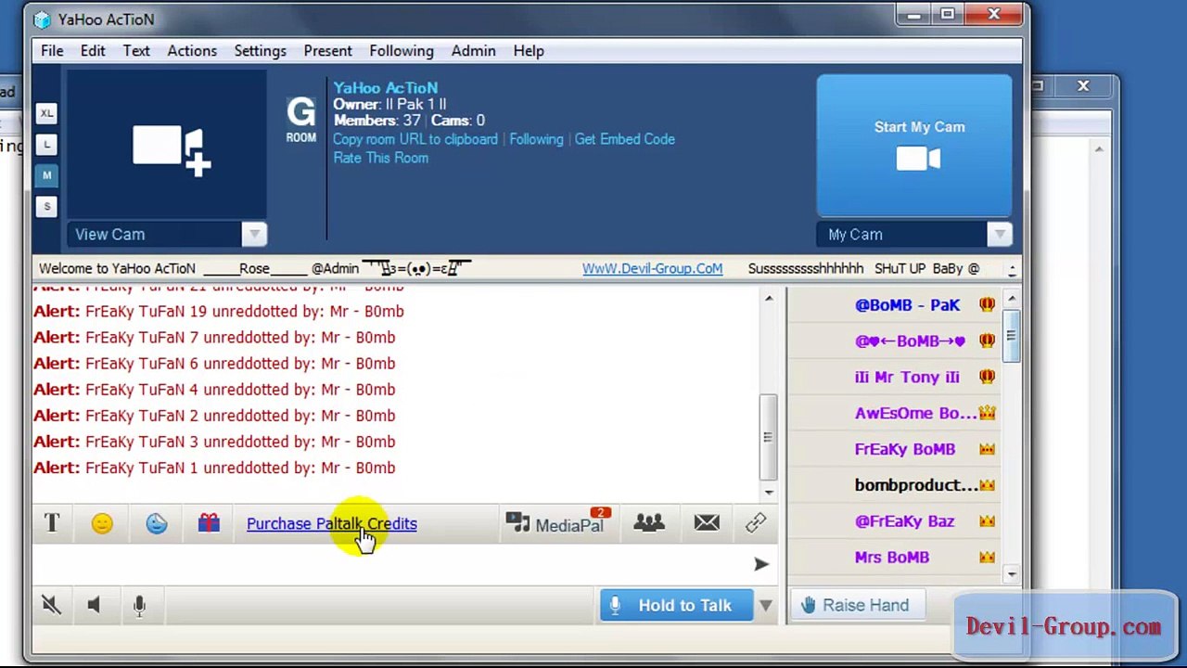Expand the My Cam dropdown
The width and height of the screenshot is (1187, 668).
pos(999,235)
